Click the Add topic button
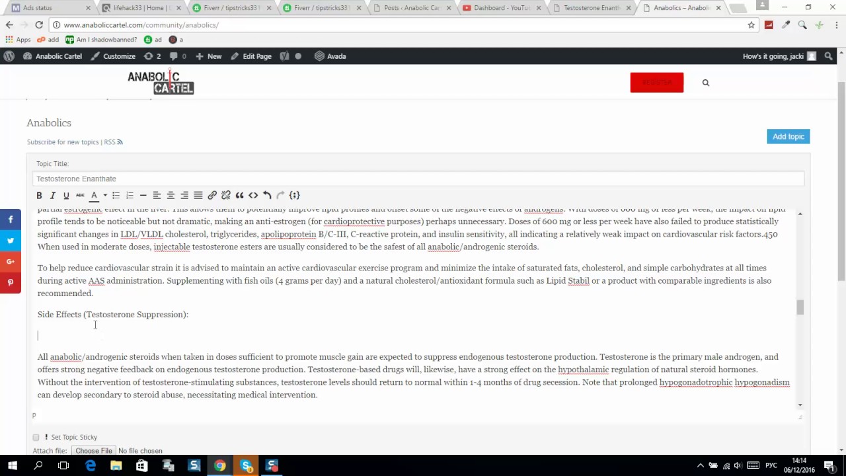 tap(788, 136)
